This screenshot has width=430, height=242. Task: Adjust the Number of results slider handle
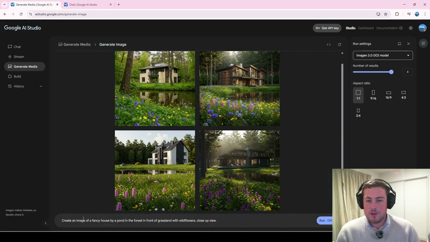[391, 72]
